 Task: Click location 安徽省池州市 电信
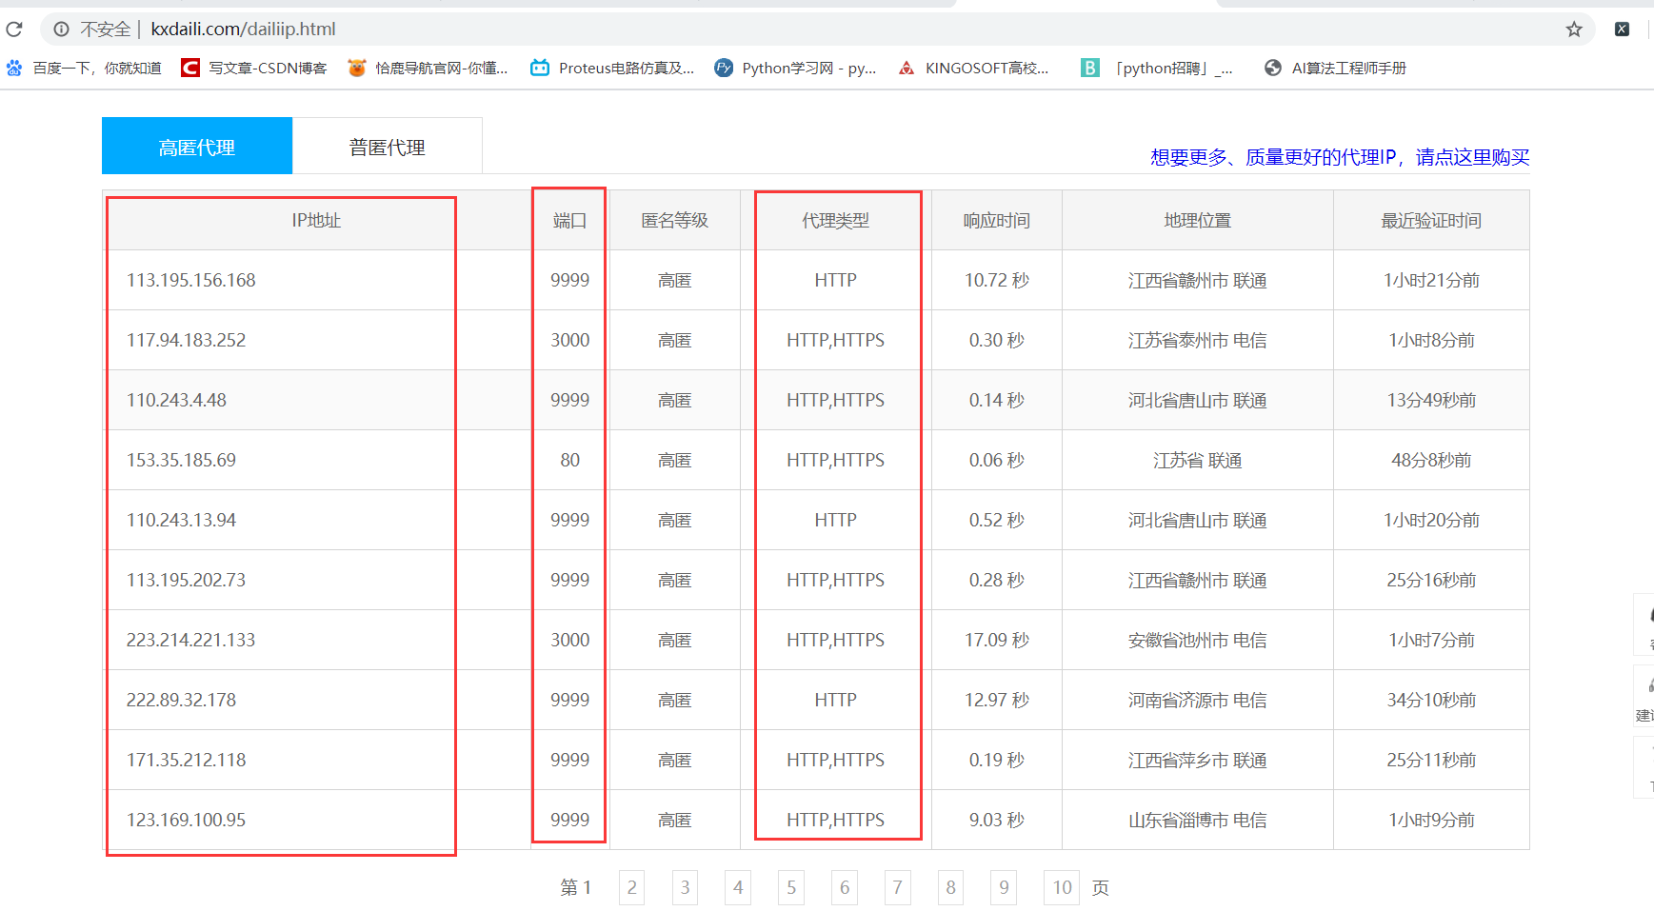tap(1197, 640)
